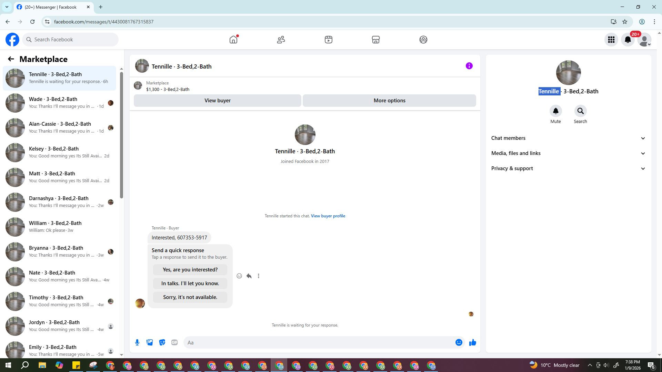662x372 pixels.
Task: Open emoji picker in message box
Action: coord(459,342)
